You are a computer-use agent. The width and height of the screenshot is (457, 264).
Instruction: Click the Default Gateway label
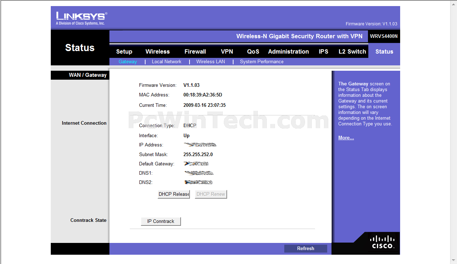157,164
